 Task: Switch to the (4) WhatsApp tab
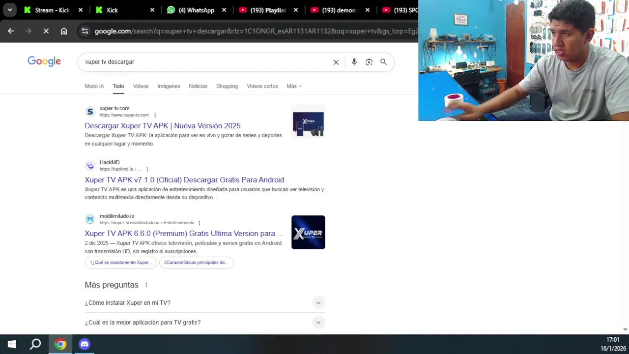[192, 10]
